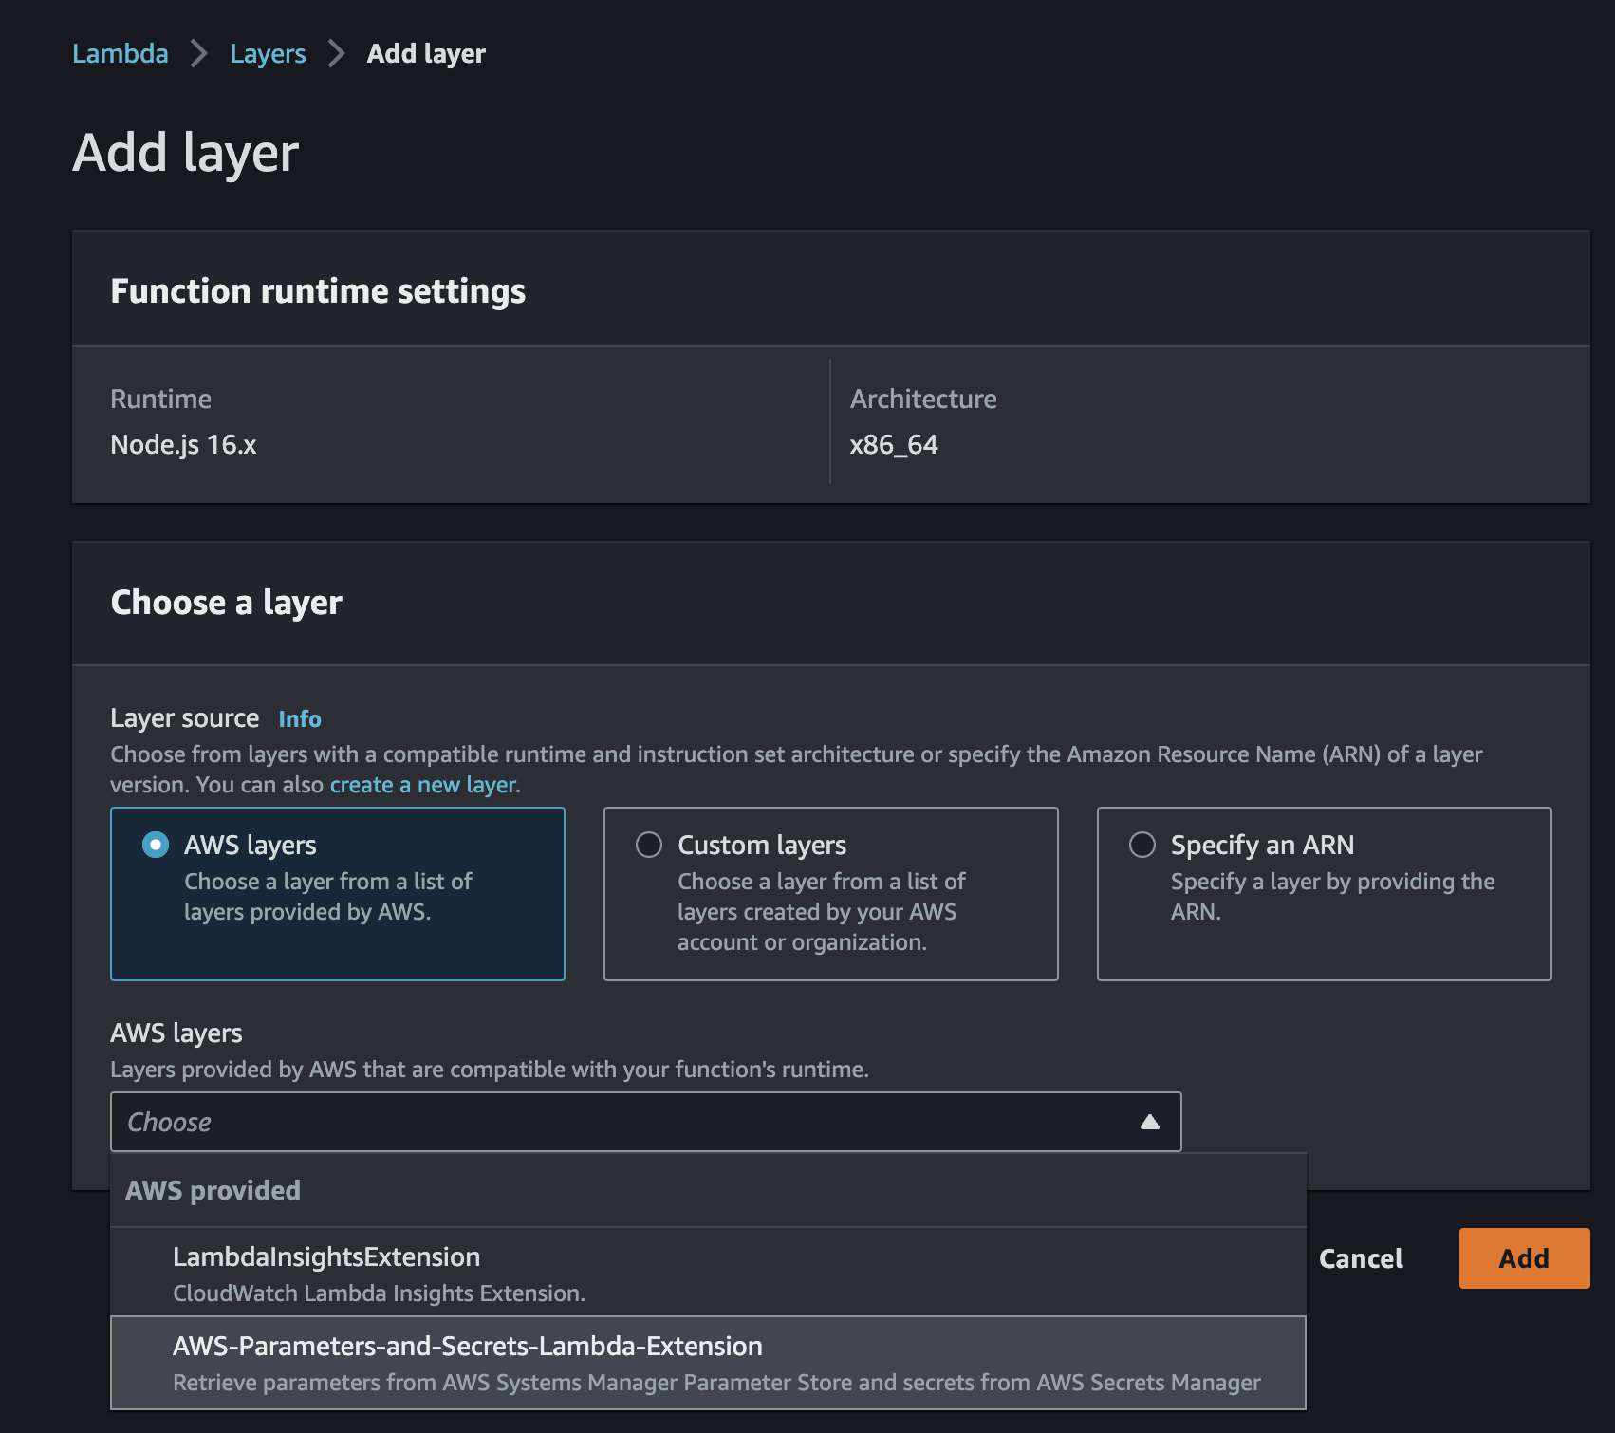Click the 'Choose a layer' heading
The height and width of the screenshot is (1433, 1615).
click(226, 603)
